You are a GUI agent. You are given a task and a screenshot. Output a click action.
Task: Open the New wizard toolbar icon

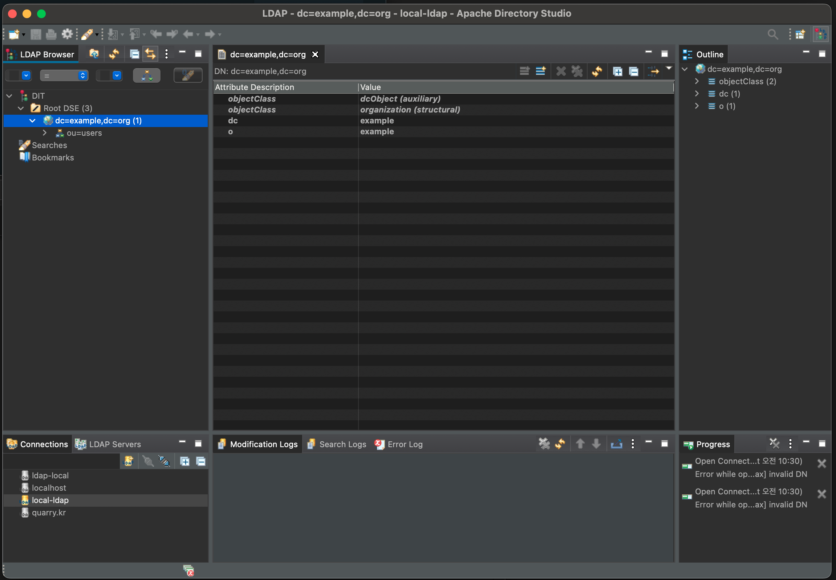pos(14,34)
